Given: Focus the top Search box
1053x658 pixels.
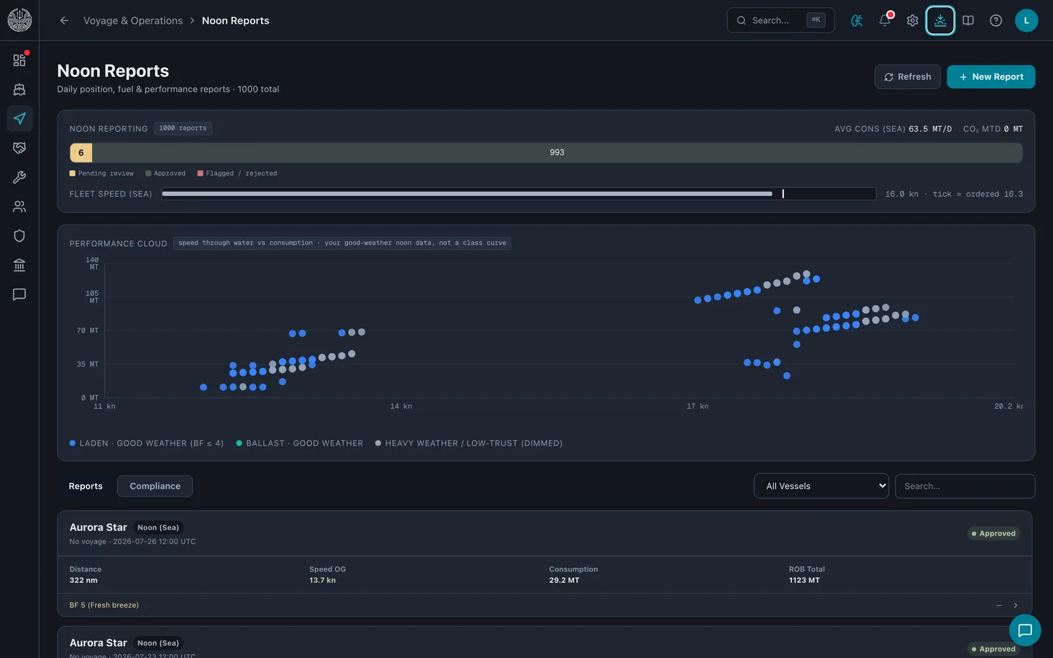Looking at the screenshot, I should click(780, 20).
